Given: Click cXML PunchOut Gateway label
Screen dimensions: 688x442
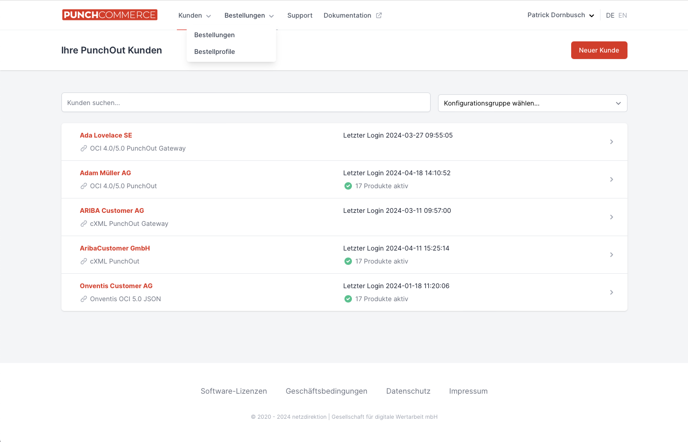Looking at the screenshot, I should click(129, 224).
